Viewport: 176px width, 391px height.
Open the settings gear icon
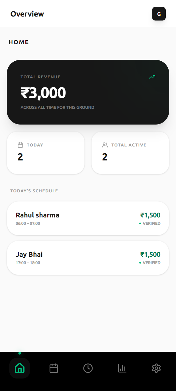156,368
